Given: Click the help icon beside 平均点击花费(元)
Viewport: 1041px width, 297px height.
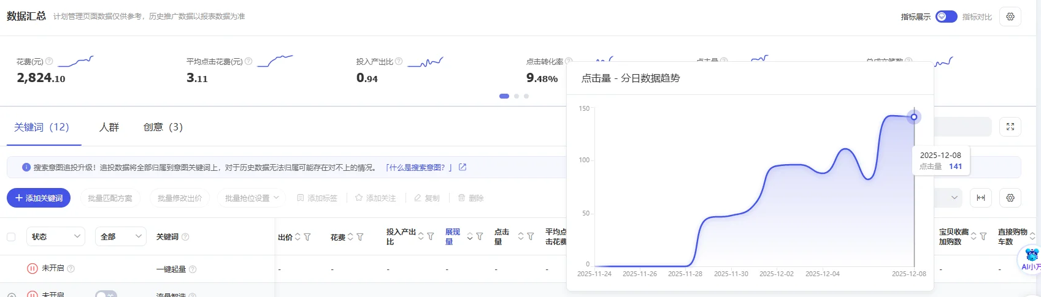Looking at the screenshot, I should [x=248, y=61].
